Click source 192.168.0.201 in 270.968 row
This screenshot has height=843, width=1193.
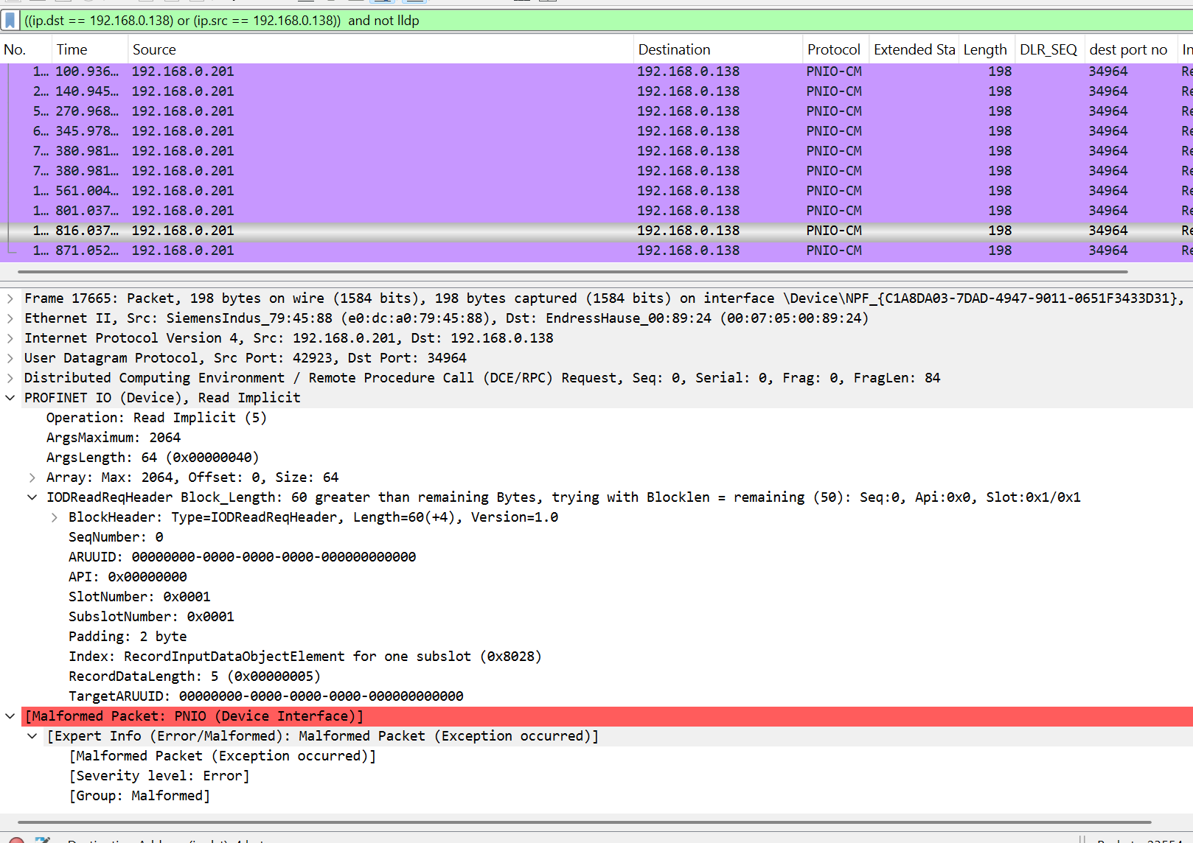pyautogui.click(x=183, y=111)
